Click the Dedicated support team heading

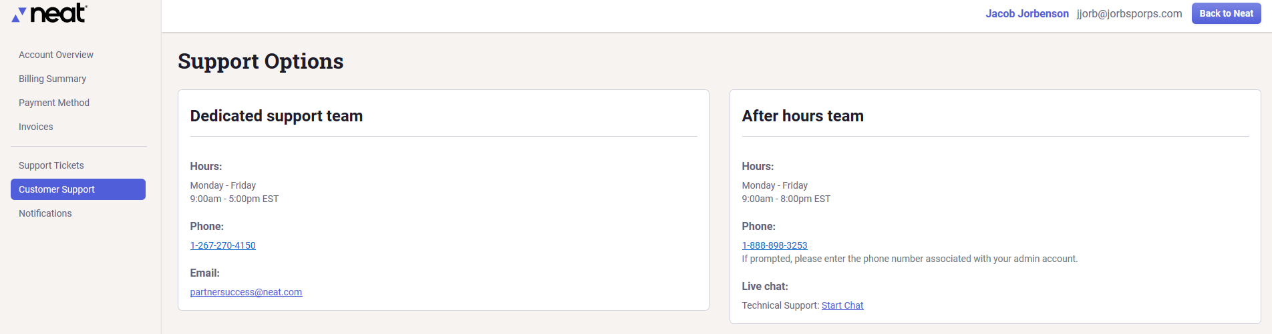tap(277, 116)
